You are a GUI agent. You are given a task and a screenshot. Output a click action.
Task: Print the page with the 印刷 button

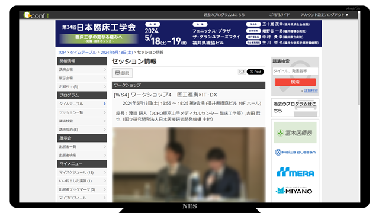[122, 73]
